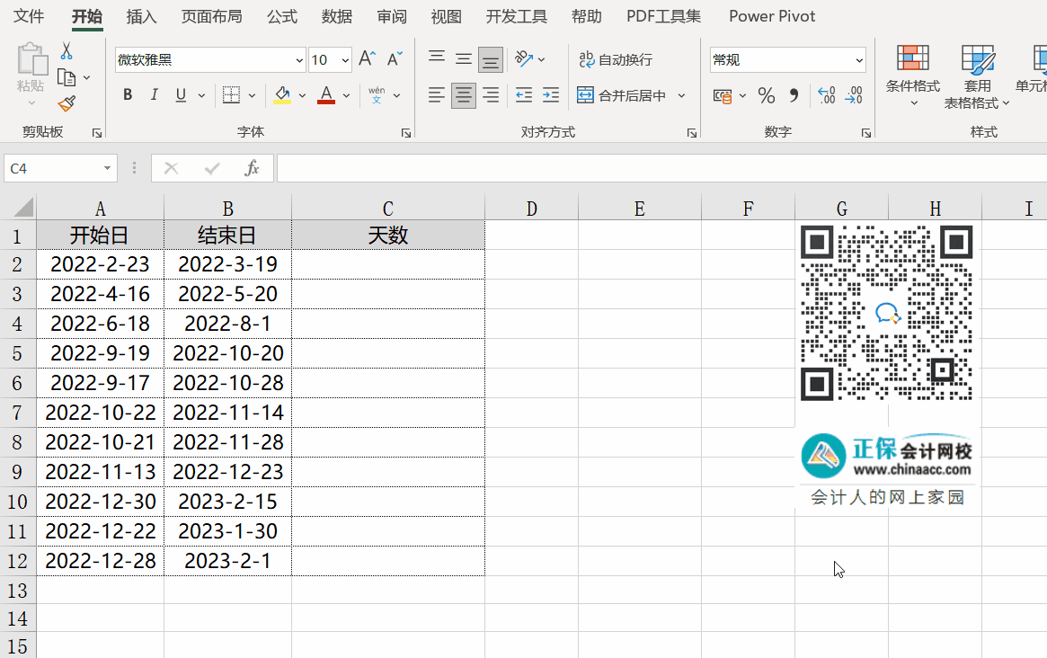Open the 常规 number format dropdown
The width and height of the screenshot is (1047, 658).
[x=858, y=59]
